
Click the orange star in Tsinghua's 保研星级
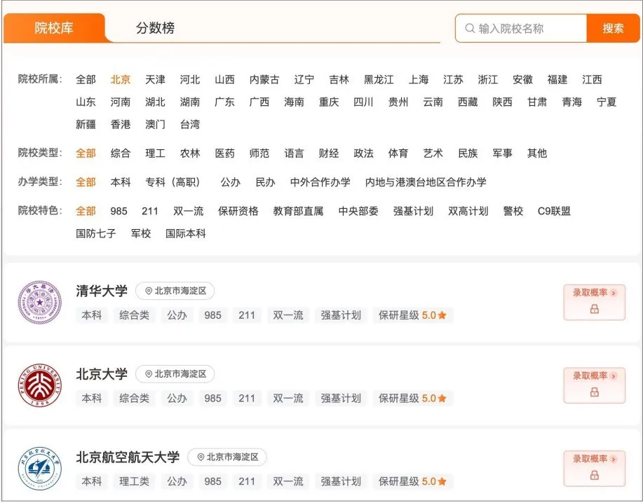point(442,315)
